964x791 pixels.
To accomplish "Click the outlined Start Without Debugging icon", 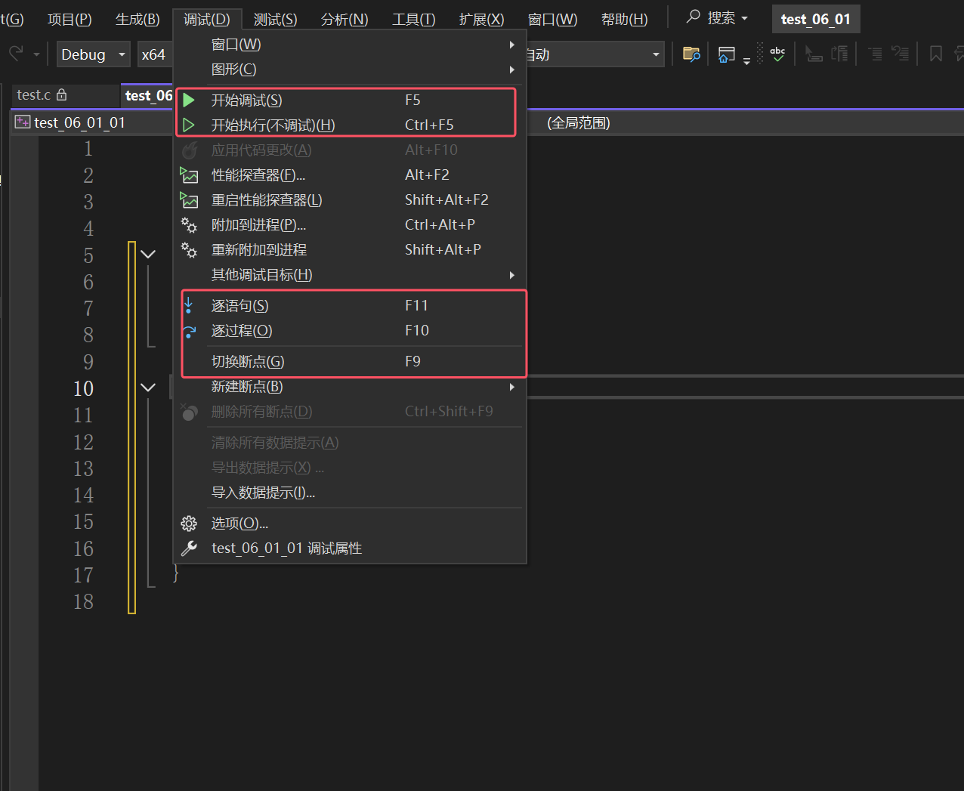I will 189,125.
